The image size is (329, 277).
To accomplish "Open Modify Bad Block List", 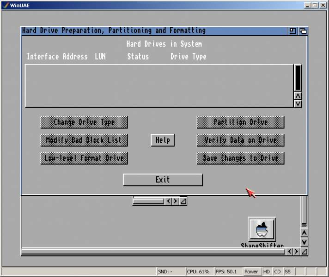I will click(x=84, y=140).
